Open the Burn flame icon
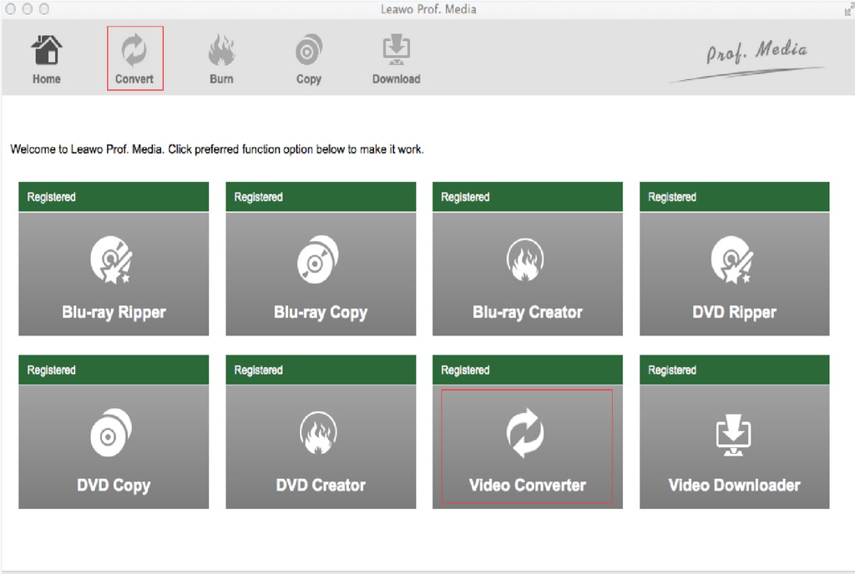The image size is (855, 574). (221, 50)
